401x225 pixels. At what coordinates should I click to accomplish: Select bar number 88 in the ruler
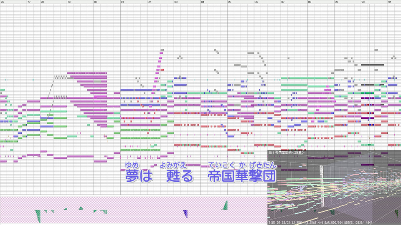click(x=310, y=2)
